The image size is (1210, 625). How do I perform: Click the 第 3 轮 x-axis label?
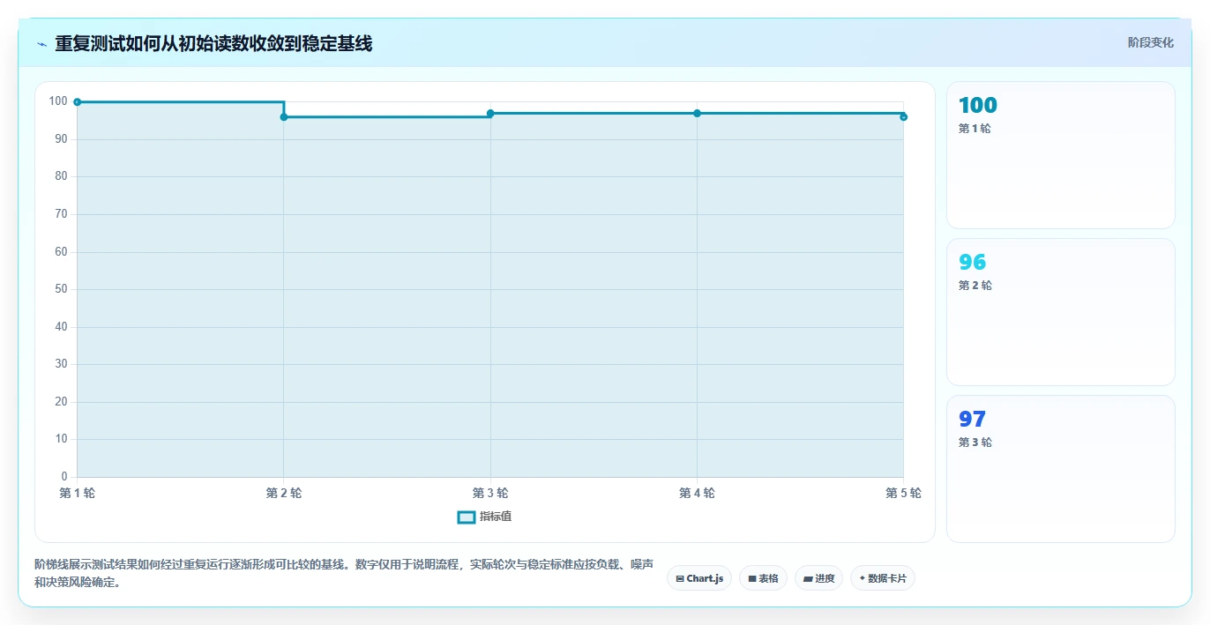point(490,494)
